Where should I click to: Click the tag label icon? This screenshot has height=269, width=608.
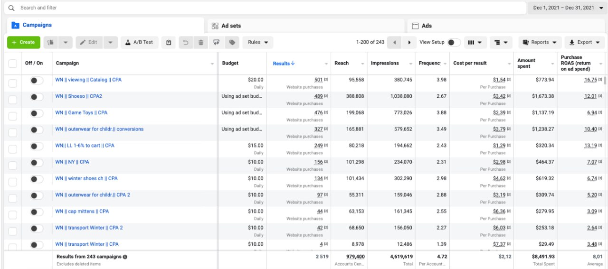(232, 42)
